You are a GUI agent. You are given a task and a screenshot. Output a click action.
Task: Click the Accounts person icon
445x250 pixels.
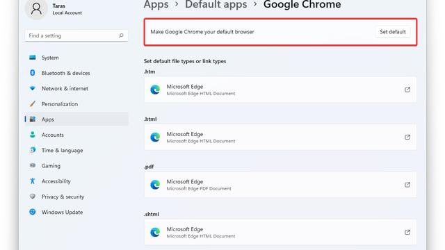[33, 135]
